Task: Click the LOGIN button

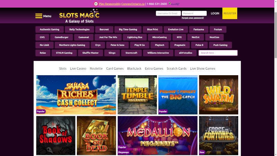Action: point(215,13)
